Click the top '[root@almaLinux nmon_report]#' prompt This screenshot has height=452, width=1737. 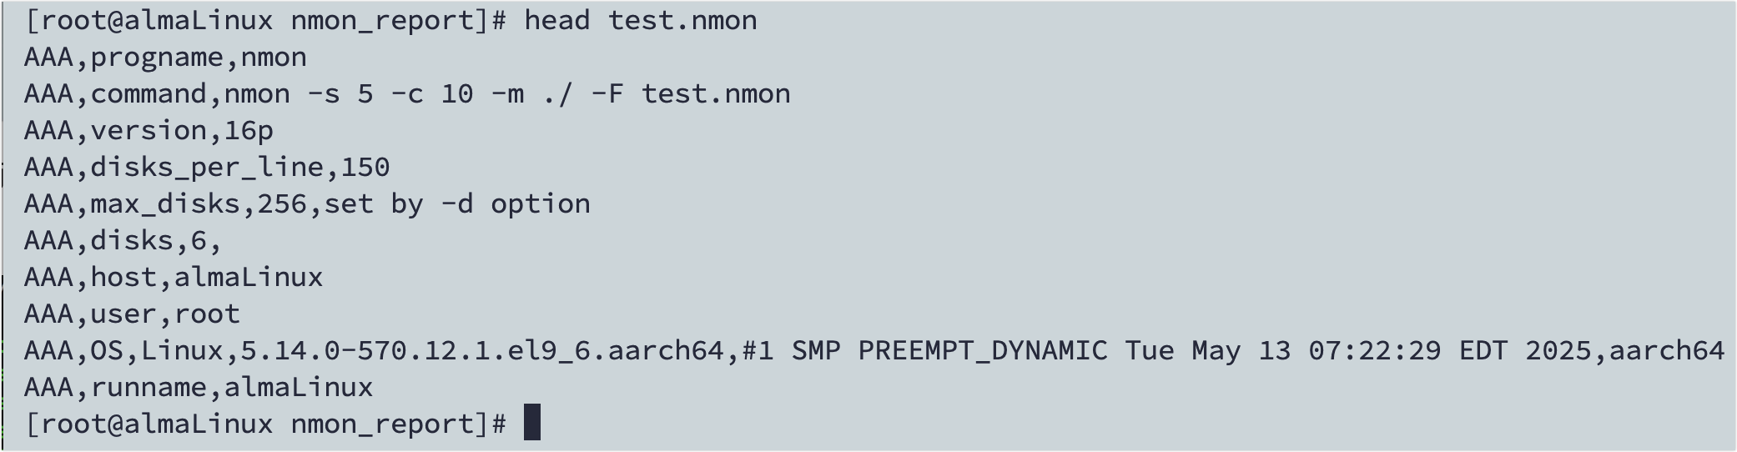pyautogui.click(x=265, y=20)
